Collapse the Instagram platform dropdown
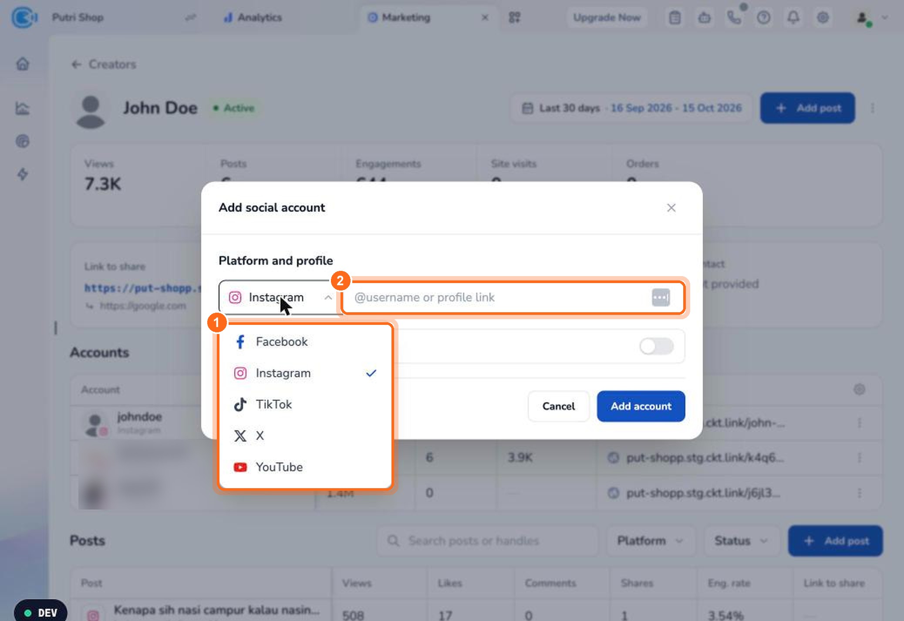This screenshot has height=621, width=904. 280,297
